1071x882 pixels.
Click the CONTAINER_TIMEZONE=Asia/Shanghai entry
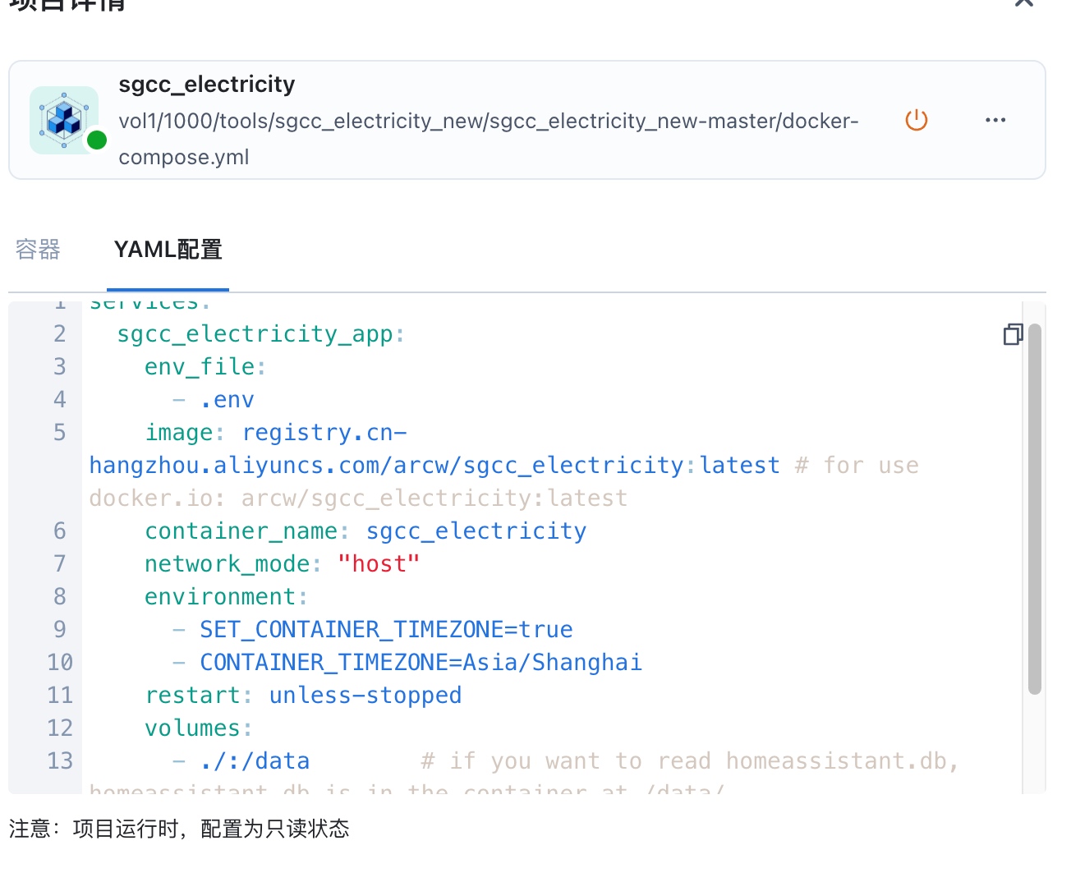click(x=421, y=663)
